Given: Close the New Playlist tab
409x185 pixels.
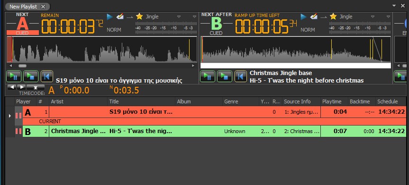Looking at the screenshot, I should pyautogui.click(x=43, y=7).
